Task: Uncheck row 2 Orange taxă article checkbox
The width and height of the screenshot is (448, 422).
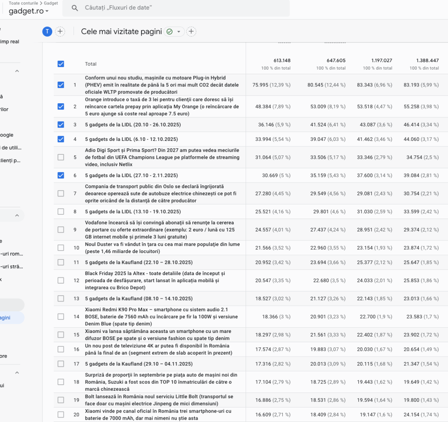Action: point(61,107)
